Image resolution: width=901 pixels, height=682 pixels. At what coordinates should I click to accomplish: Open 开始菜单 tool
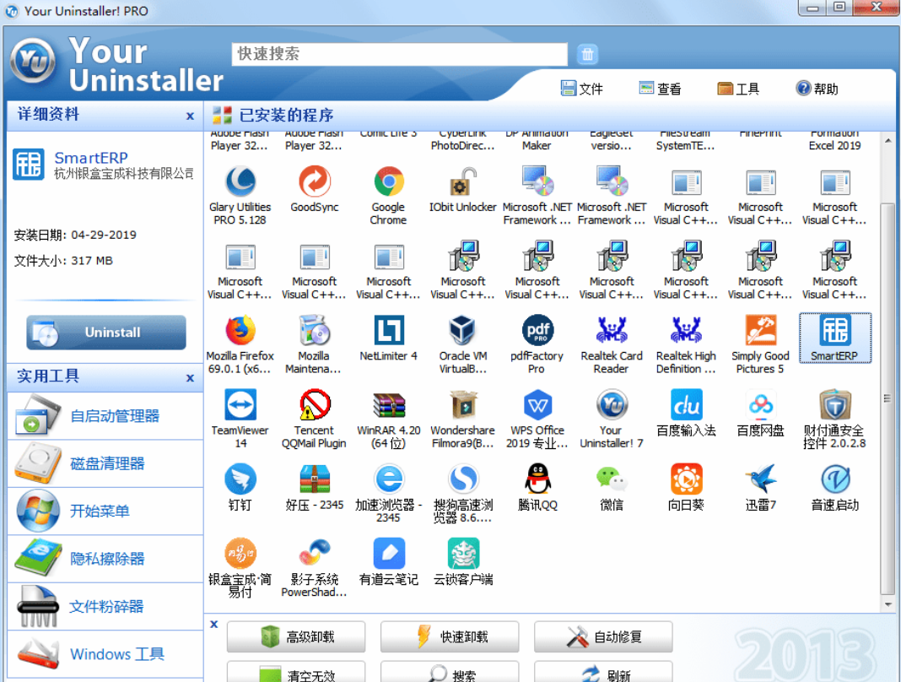tap(105, 511)
